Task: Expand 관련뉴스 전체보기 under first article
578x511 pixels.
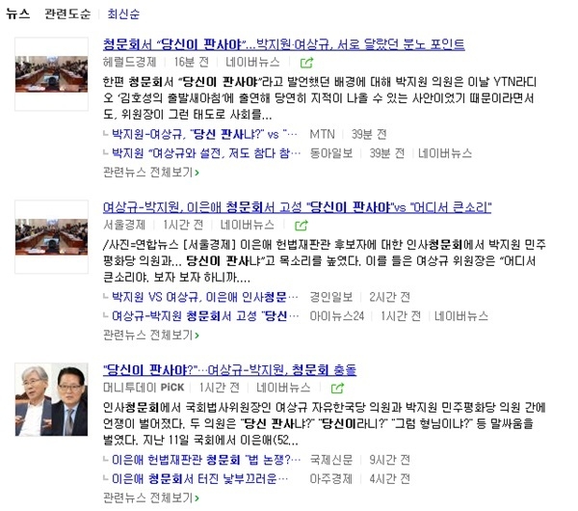Action: [x=151, y=172]
